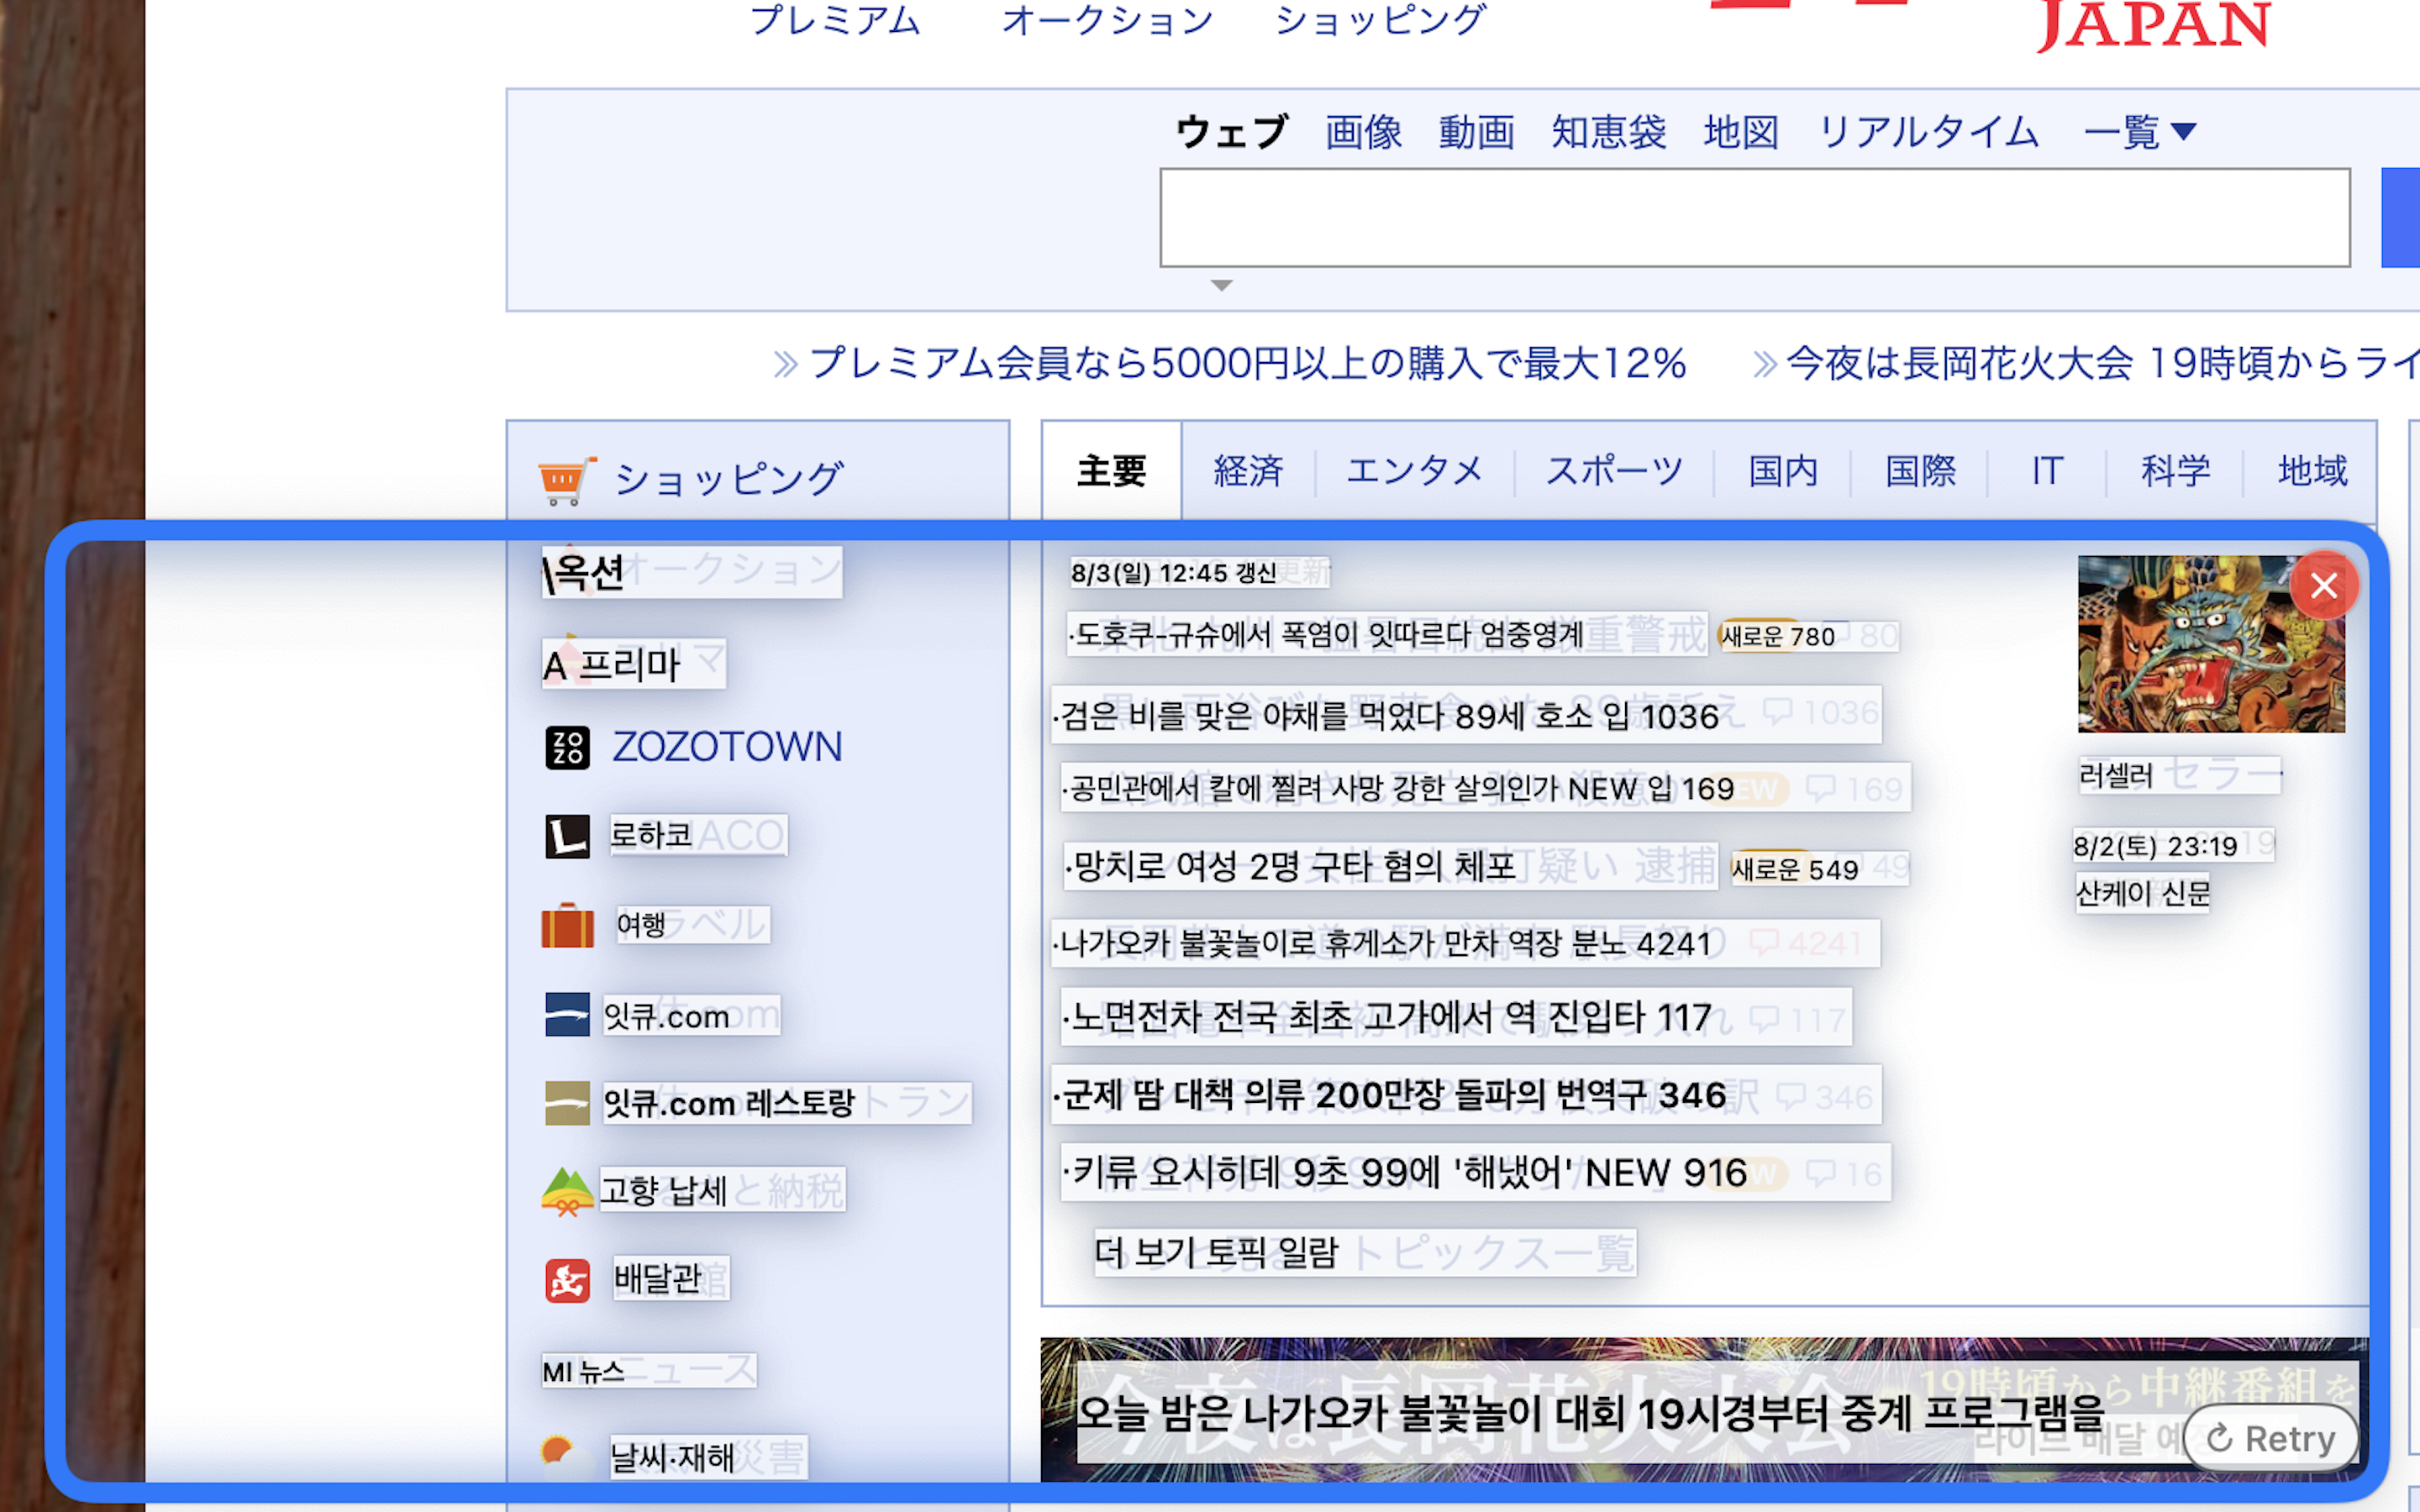Click the tan icon beside 잇큐.com 레스토랑
Viewport: 2420px width, 1512px height.
coord(567,1103)
